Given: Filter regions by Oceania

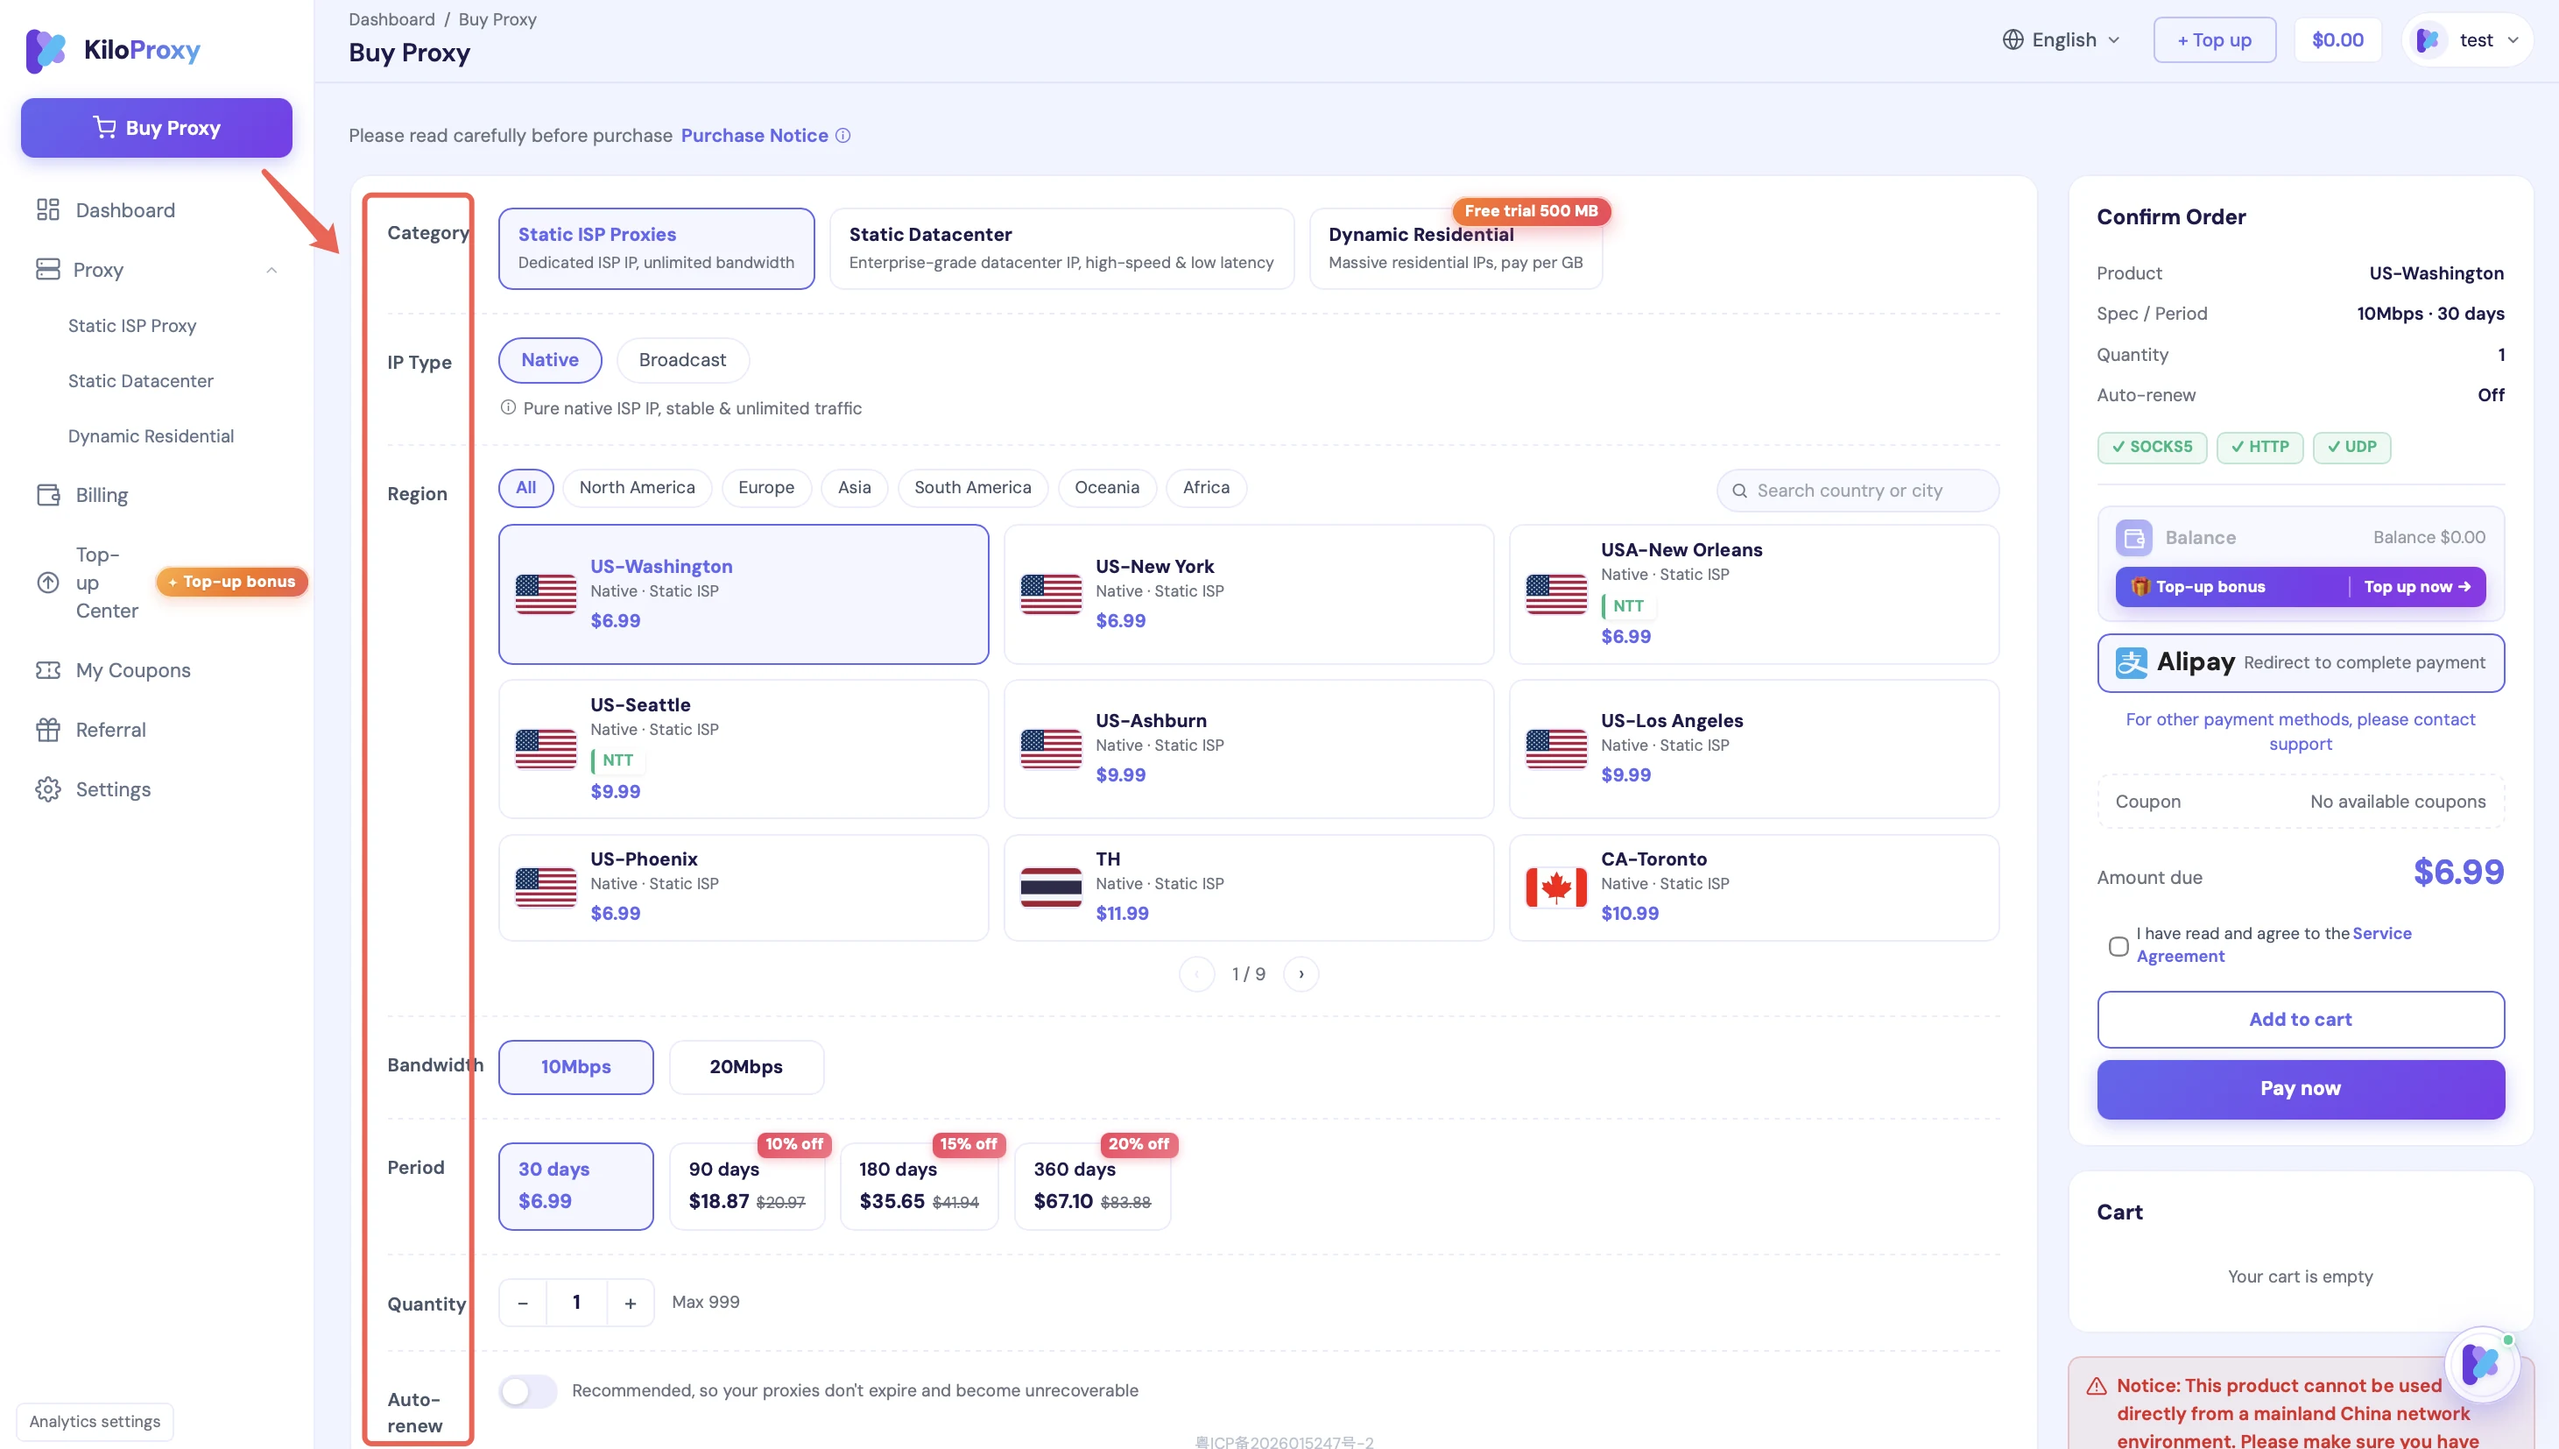Looking at the screenshot, I should pos(1107,488).
